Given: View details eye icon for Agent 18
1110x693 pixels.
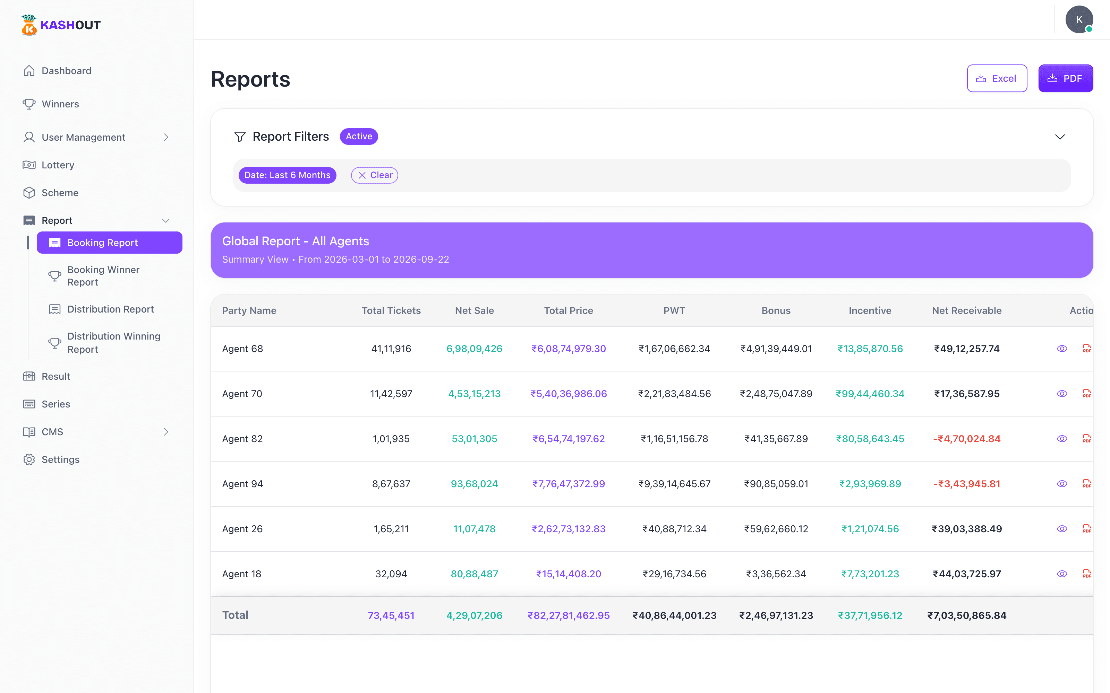Looking at the screenshot, I should (1062, 573).
